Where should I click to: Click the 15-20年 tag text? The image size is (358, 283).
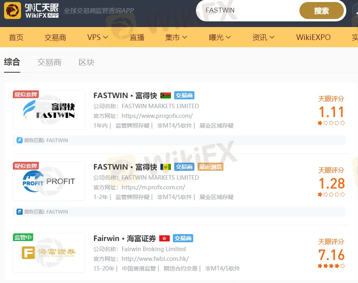tap(104, 268)
